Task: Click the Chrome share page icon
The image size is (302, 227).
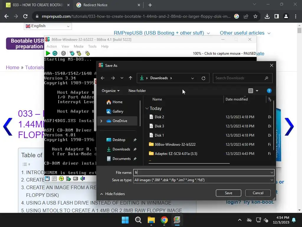Action: [246, 17]
